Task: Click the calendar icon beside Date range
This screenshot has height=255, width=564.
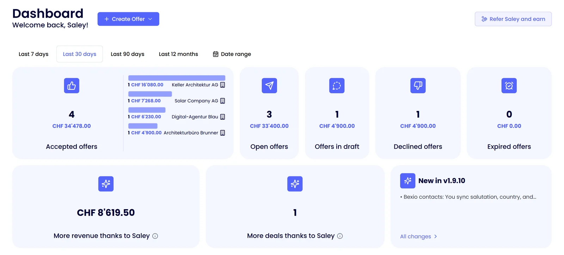Action: tap(216, 54)
